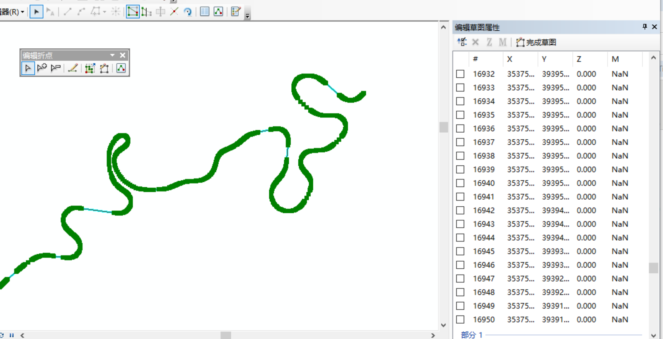663x339 pixels.
Task: Click the vertex table scroll-up arrow
Action: (x=653, y=58)
